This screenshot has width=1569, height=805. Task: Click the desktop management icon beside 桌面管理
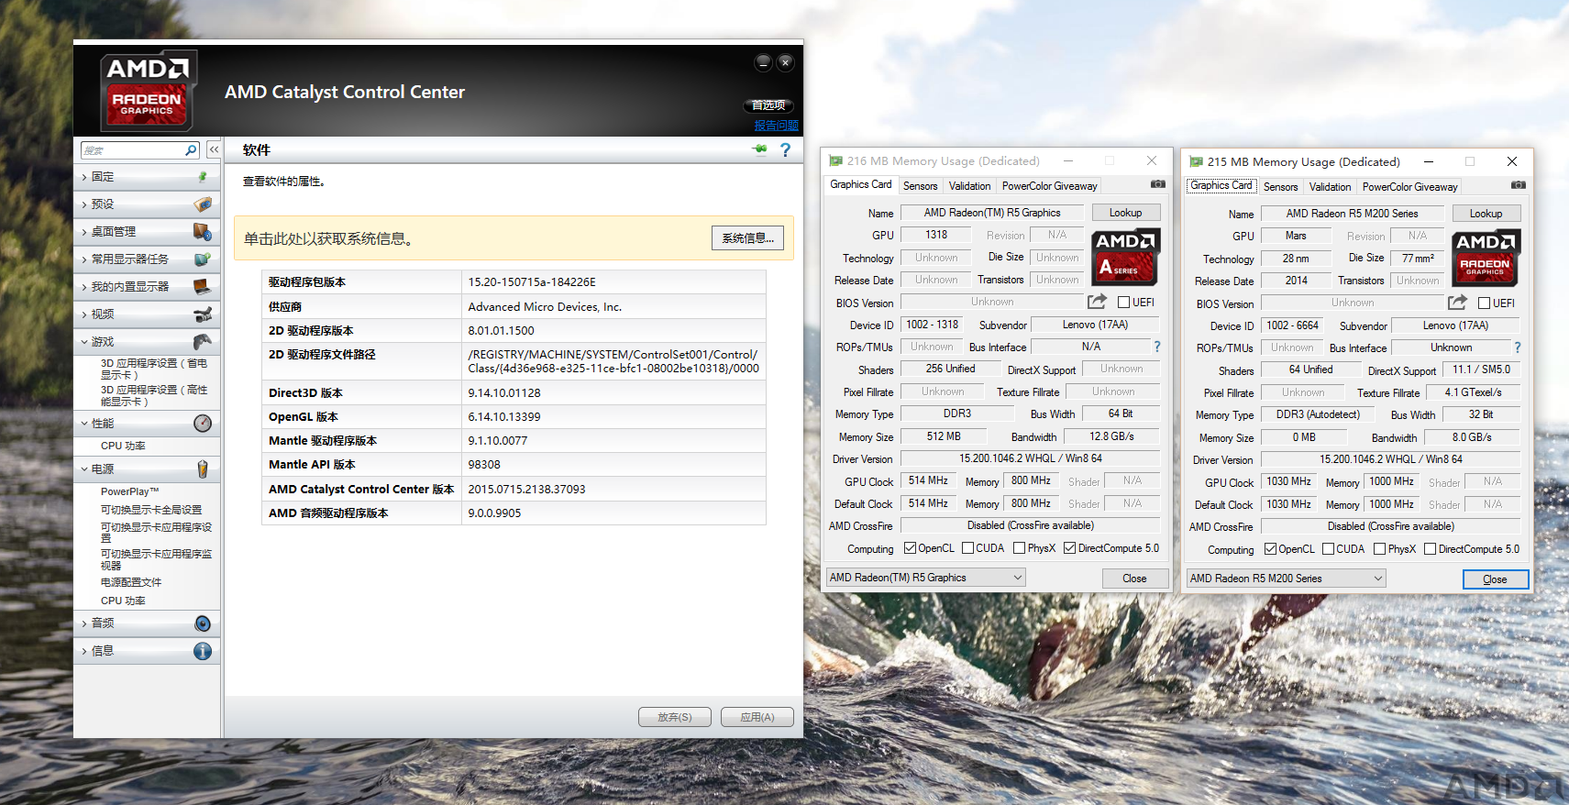(203, 231)
